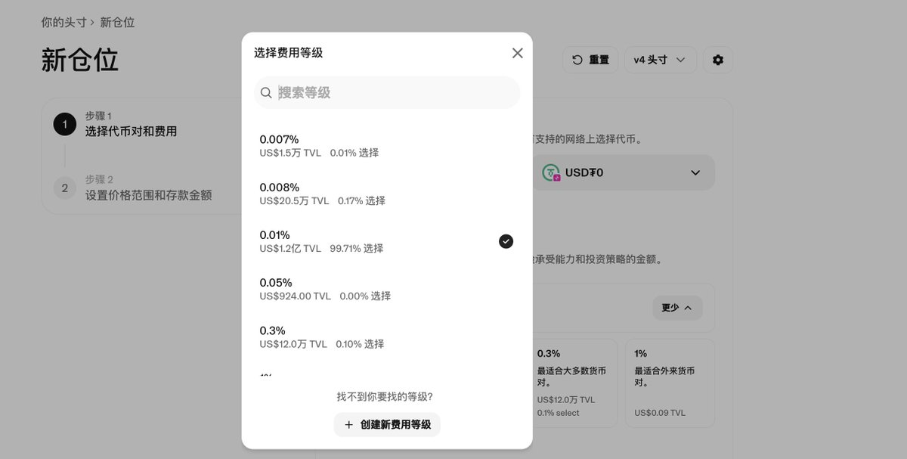Click the USD₮0 token logo icon
The image size is (907, 459).
click(551, 172)
